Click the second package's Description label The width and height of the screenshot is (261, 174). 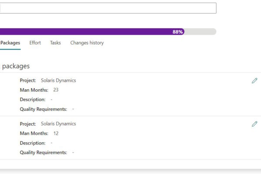[x=33, y=143]
